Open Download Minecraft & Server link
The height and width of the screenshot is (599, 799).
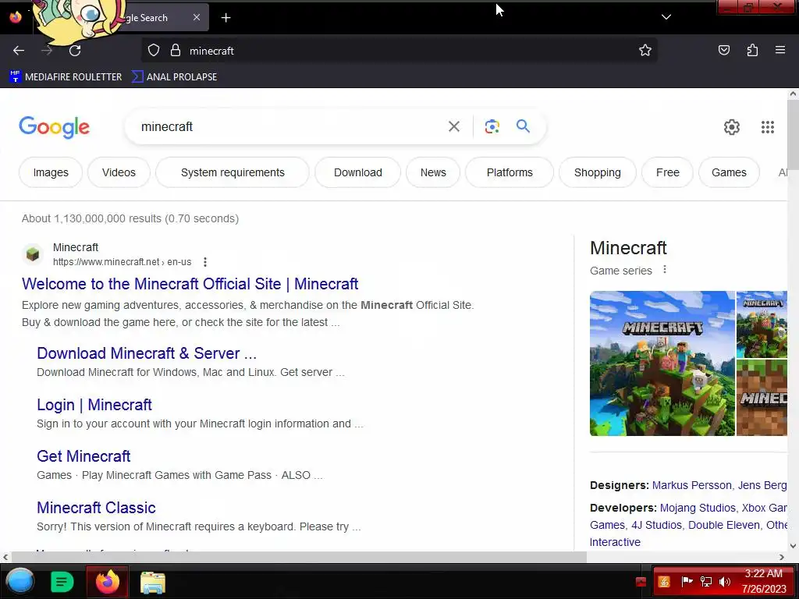(x=147, y=353)
